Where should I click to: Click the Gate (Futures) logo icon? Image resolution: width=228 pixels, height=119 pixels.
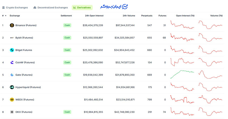point(12,75)
